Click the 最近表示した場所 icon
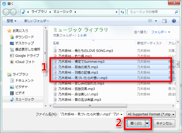 [12, 50]
